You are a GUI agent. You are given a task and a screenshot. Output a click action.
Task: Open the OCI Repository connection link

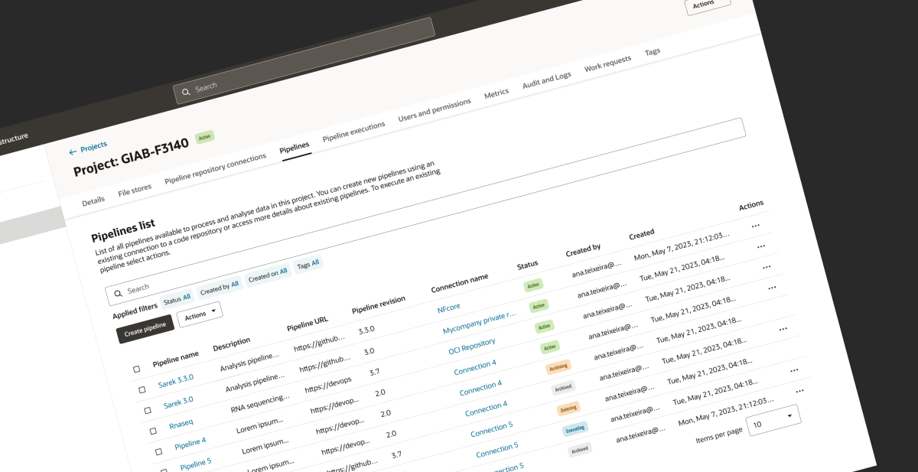click(x=472, y=346)
